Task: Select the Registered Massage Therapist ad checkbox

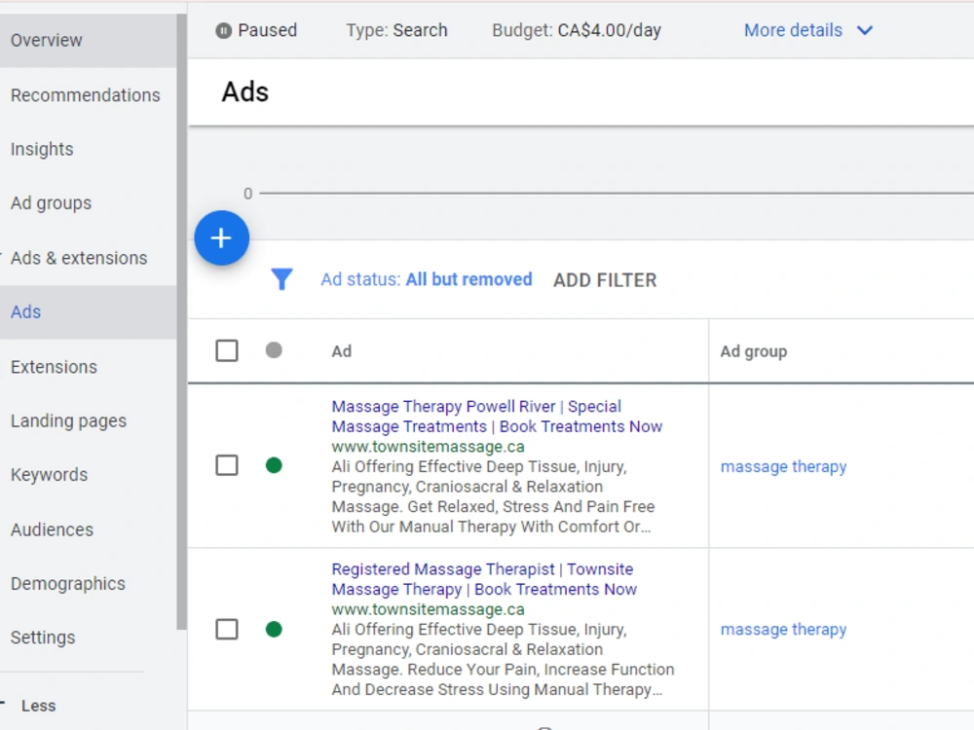Action: point(227,630)
